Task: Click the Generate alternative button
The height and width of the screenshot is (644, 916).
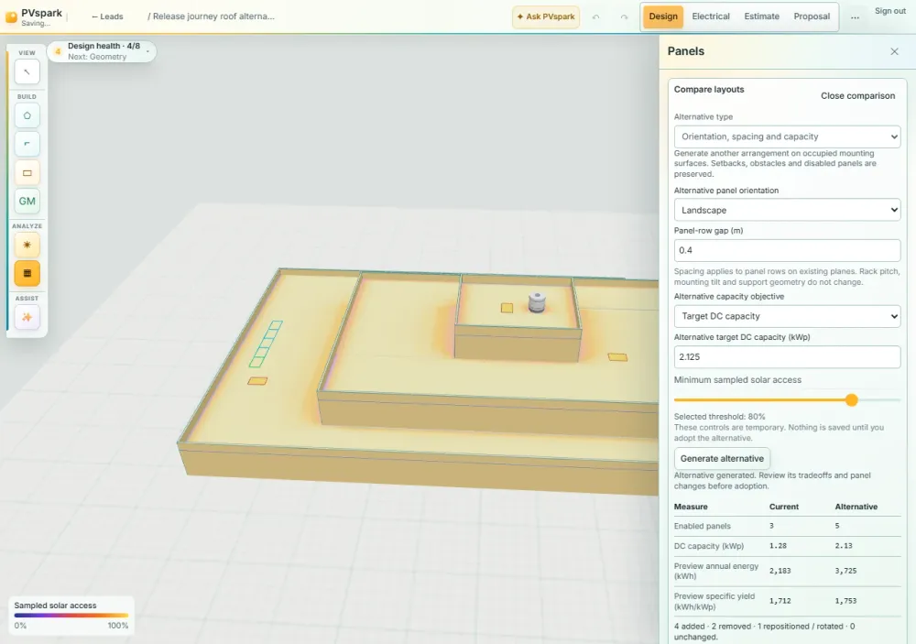Action: (x=722, y=459)
